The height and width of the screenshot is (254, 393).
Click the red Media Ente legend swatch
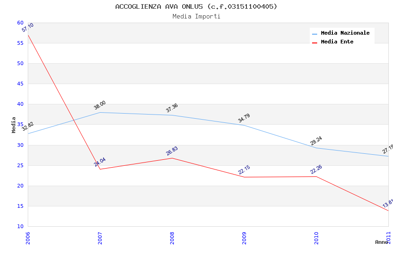click(315, 42)
